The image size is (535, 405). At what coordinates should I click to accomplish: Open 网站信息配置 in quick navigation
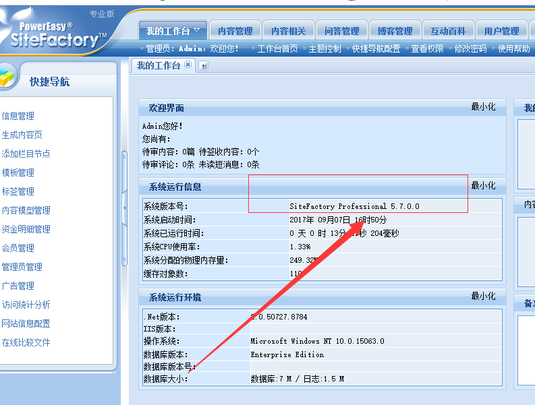coord(26,323)
